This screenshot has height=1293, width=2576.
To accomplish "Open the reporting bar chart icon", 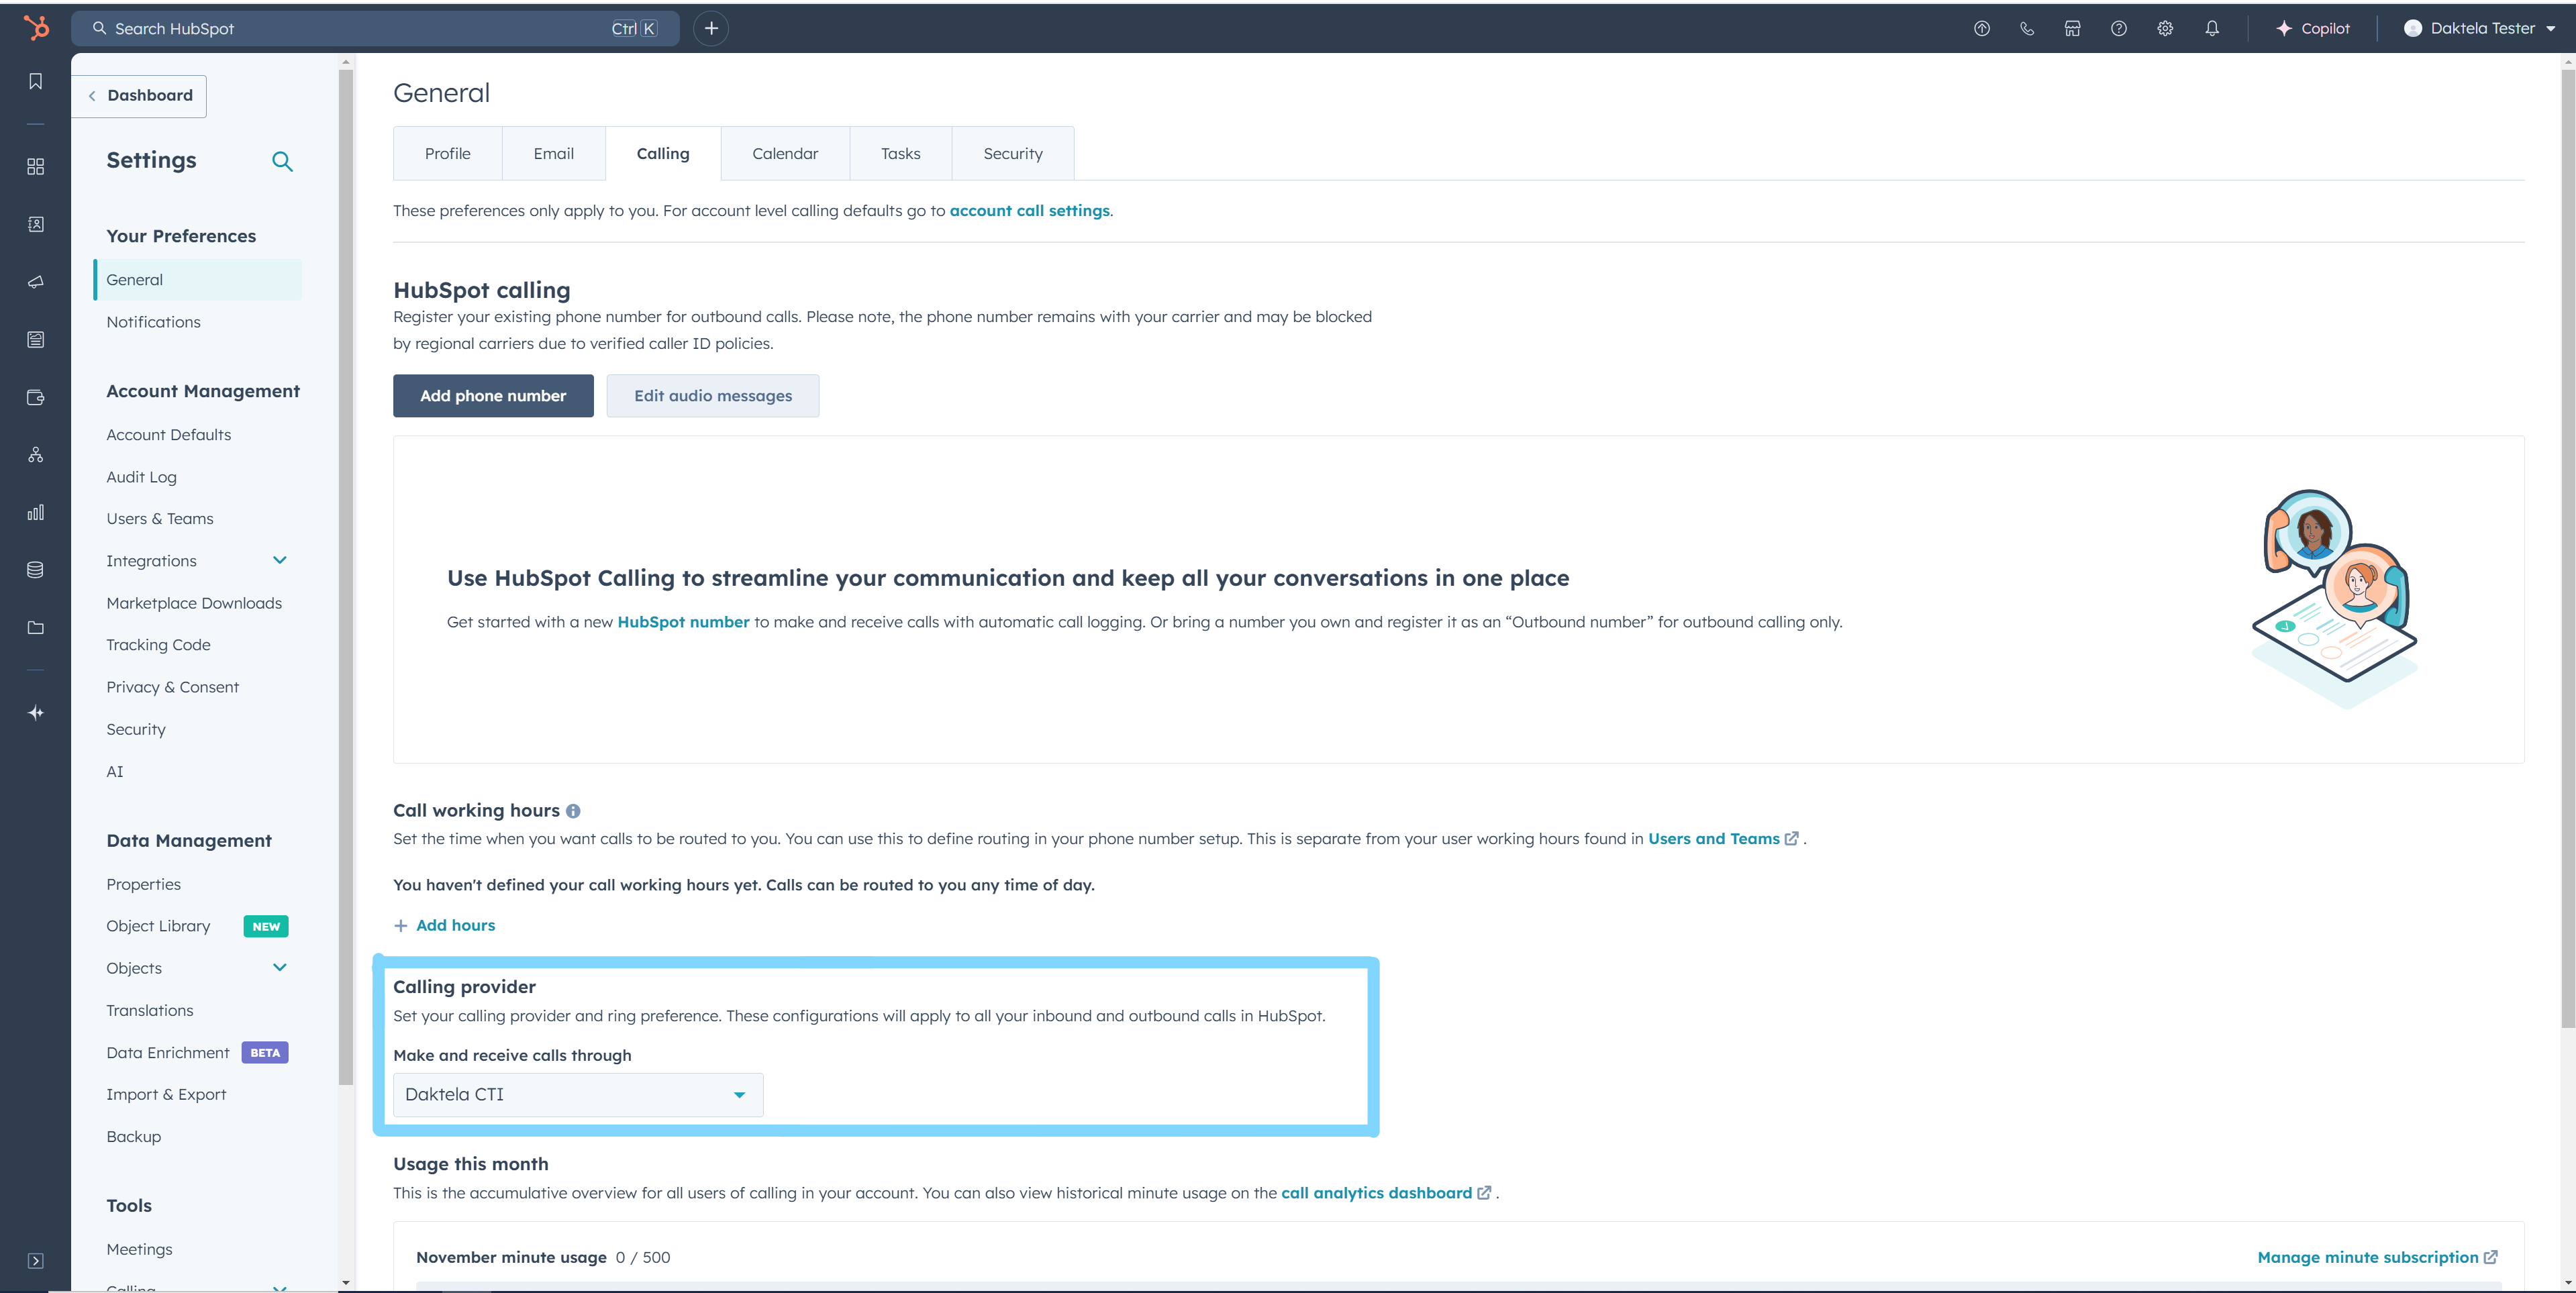I will click(x=36, y=513).
